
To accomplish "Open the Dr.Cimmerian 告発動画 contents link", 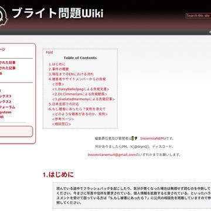I will [x=80, y=94].
